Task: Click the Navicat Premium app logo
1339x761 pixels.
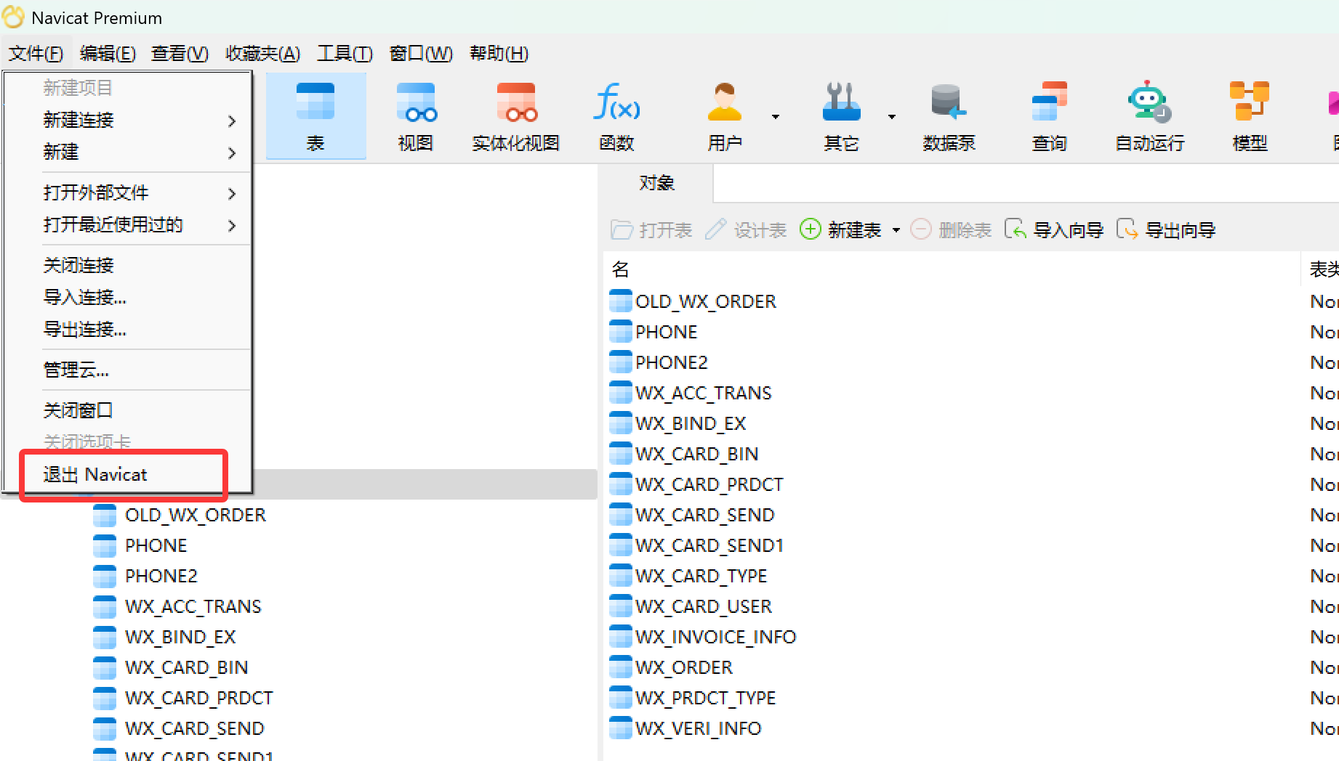Action: [13, 17]
